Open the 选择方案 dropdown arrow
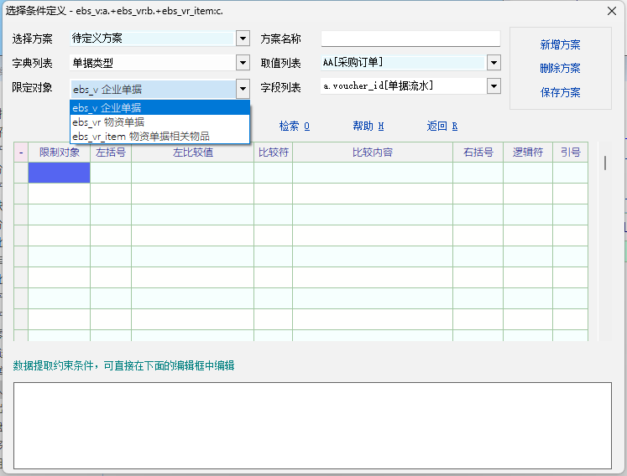This screenshot has height=476, width=627. point(243,39)
